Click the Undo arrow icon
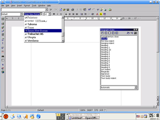 pyautogui.click(x=89, y=9)
